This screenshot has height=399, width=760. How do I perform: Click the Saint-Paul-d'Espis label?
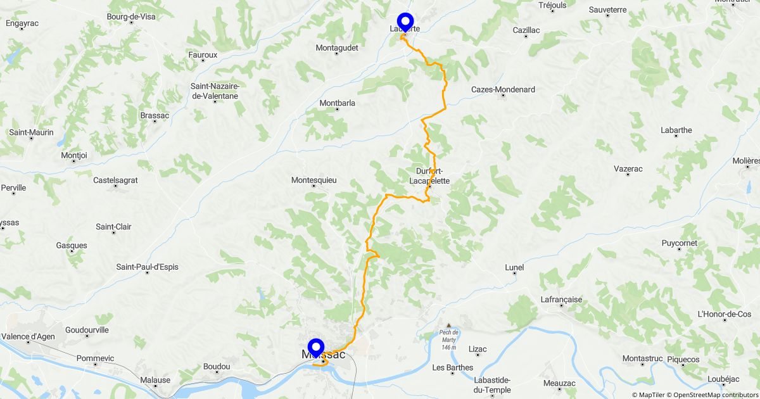tap(147, 267)
